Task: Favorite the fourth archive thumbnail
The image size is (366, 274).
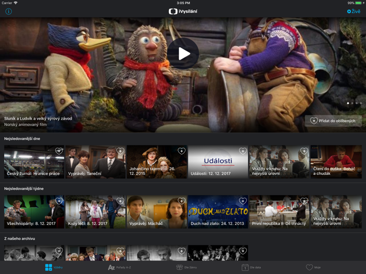Action: 243,251
